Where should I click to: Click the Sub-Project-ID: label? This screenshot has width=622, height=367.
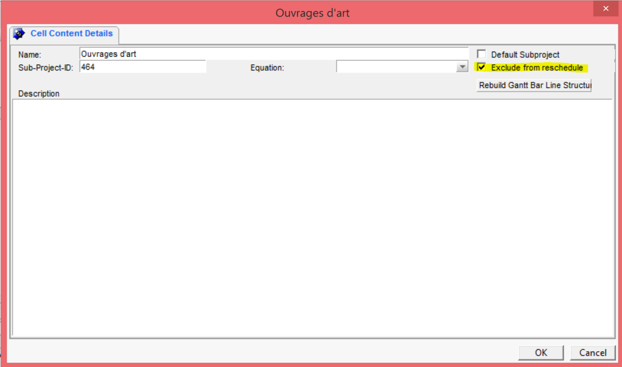tap(46, 68)
